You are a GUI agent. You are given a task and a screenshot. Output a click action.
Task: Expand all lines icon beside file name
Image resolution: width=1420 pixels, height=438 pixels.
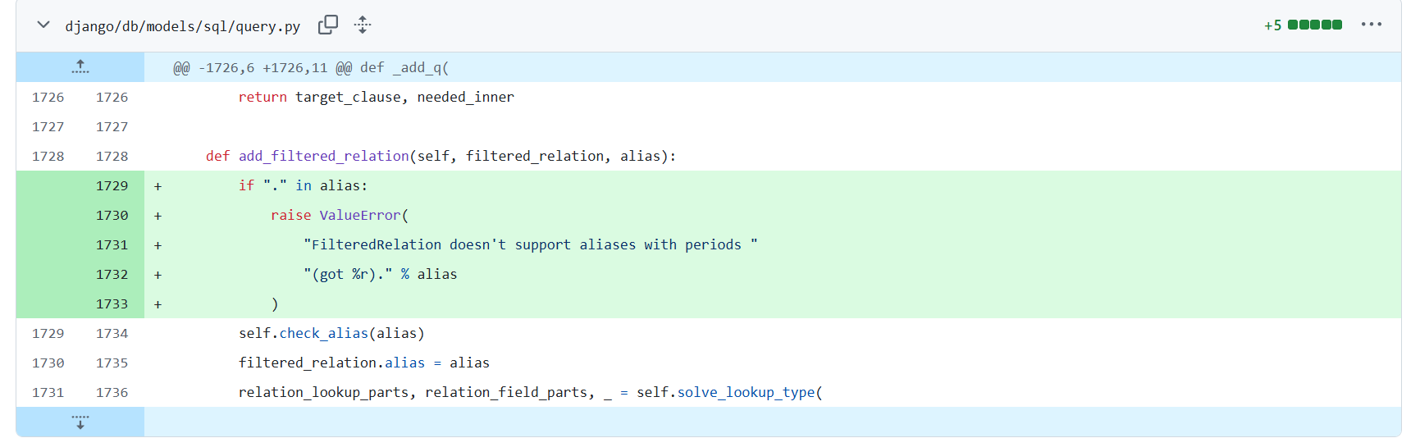coord(363,25)
